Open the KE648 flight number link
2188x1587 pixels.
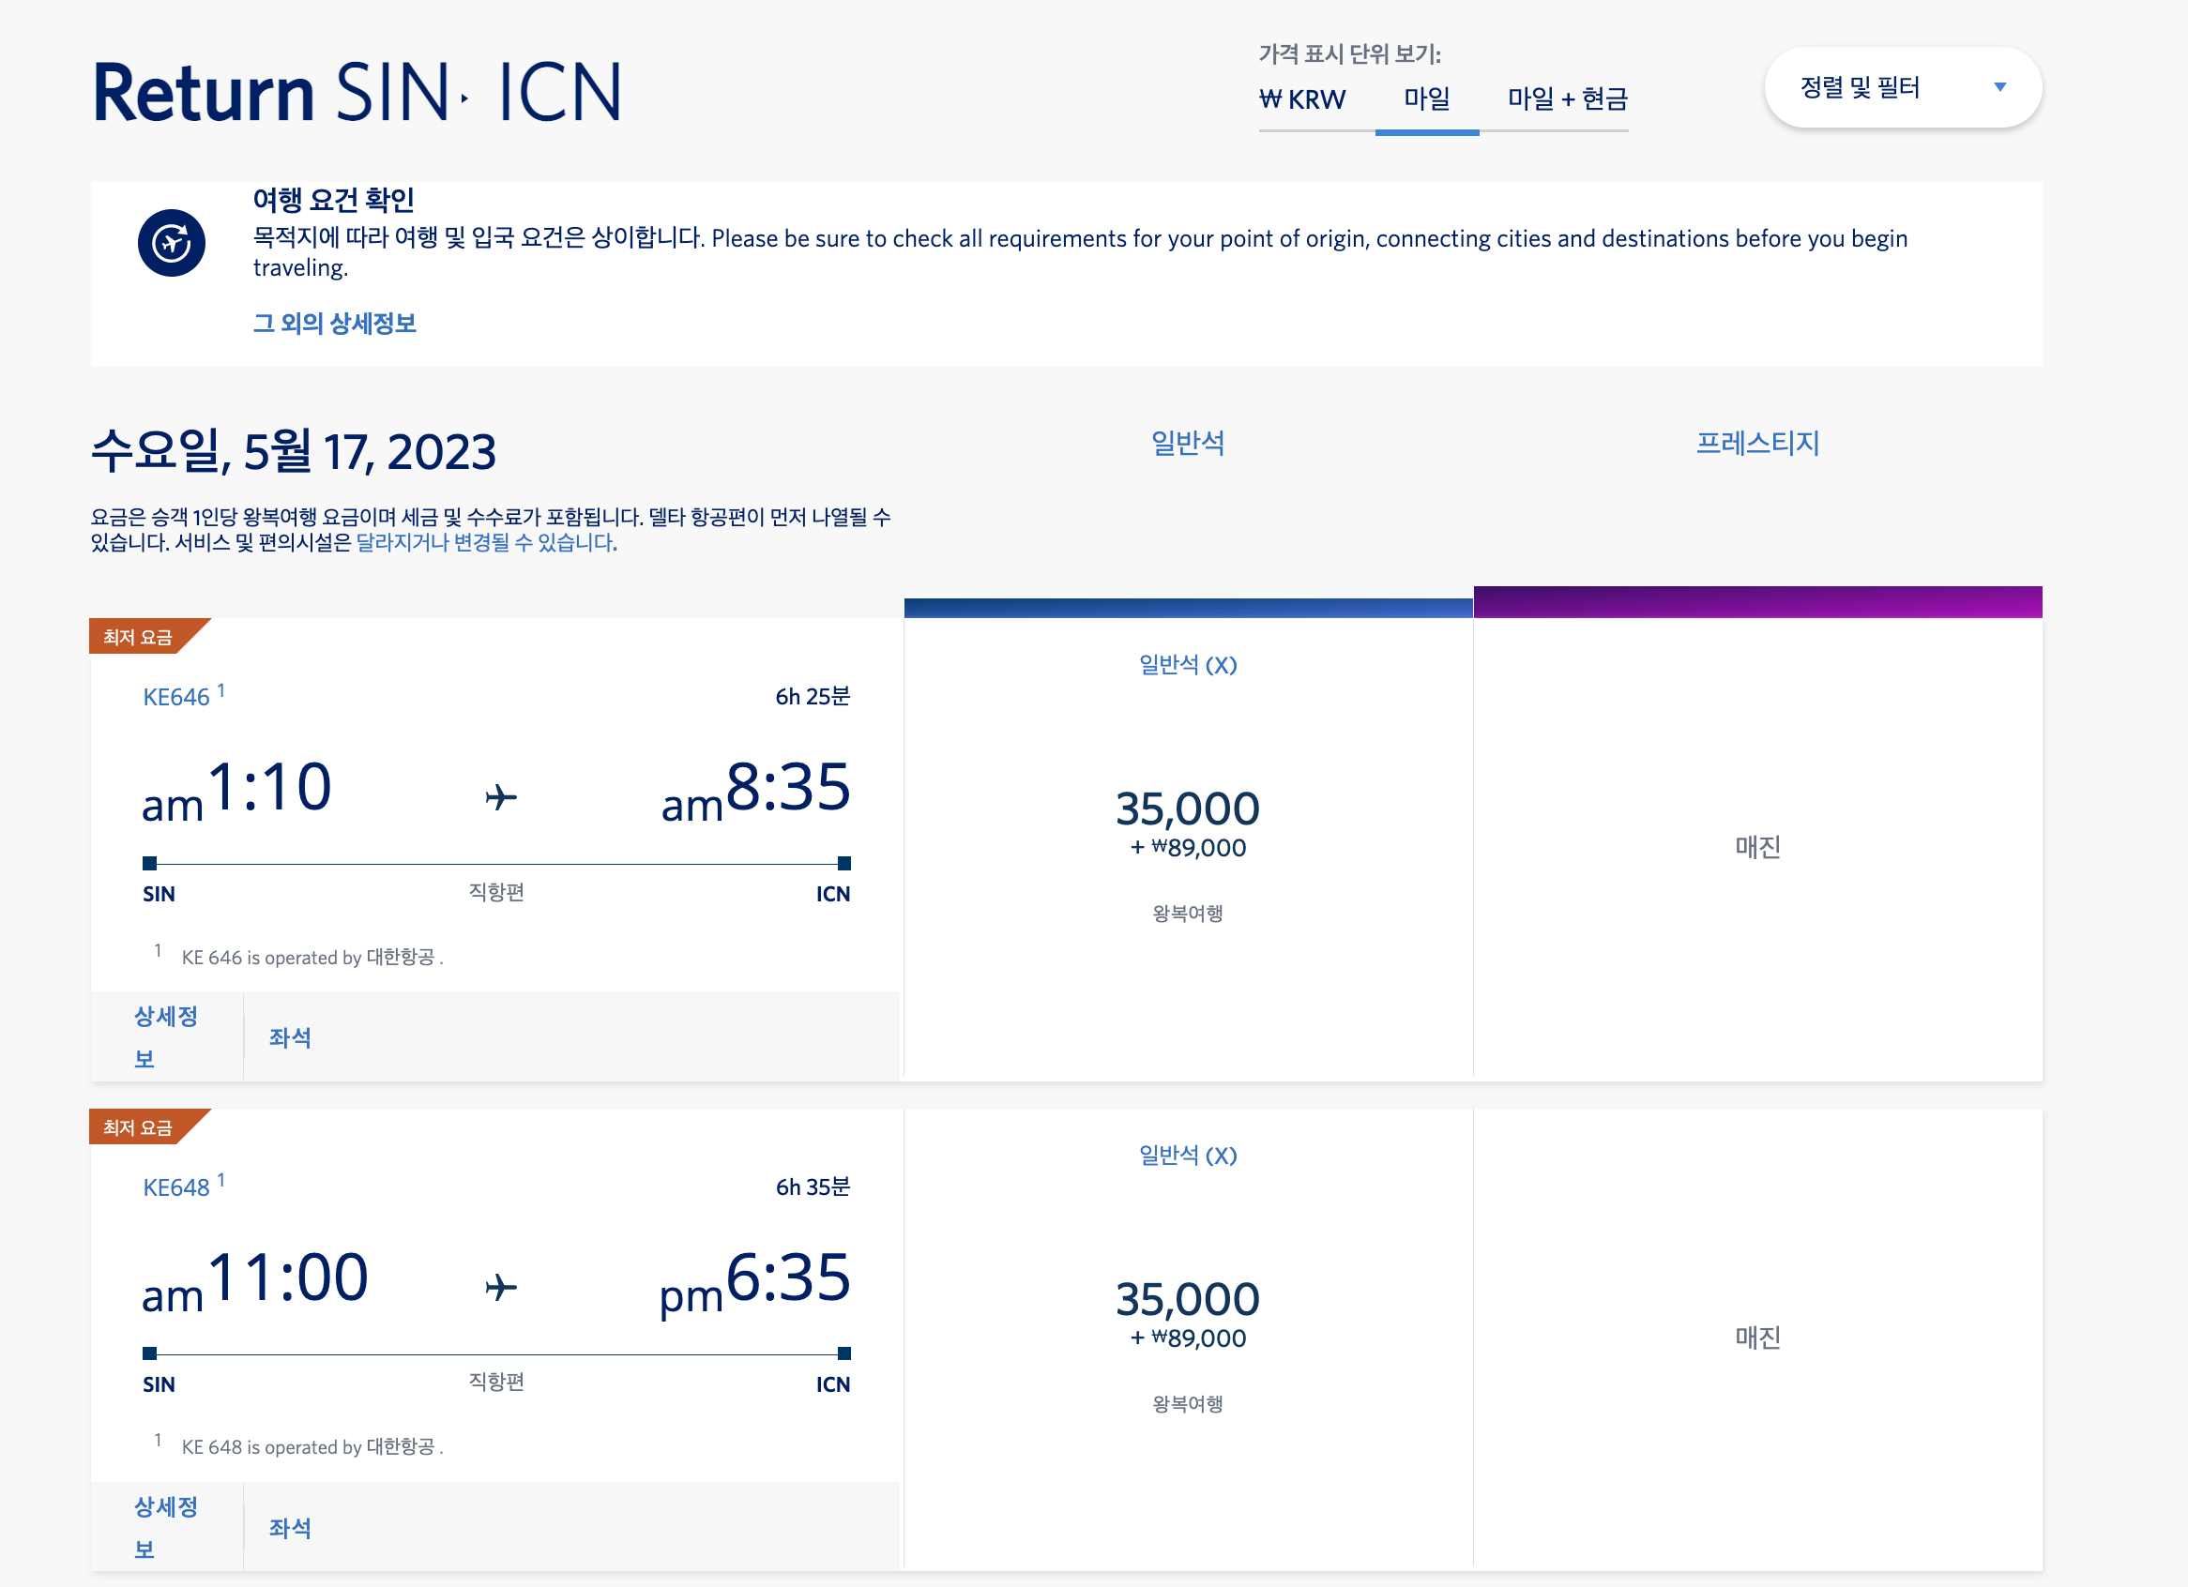[x=176, y=1187]
